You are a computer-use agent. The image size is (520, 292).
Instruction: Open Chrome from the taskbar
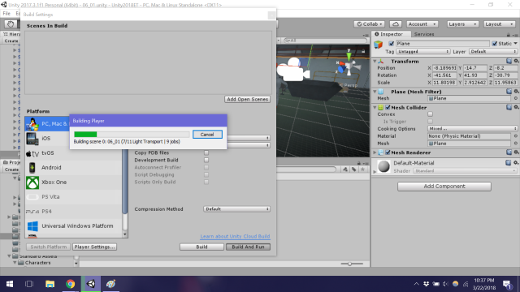(71, 284)
